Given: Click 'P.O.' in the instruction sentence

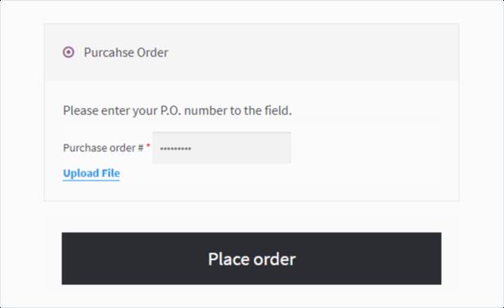Looking at the screenshot, I should click(x=171, y=110).
